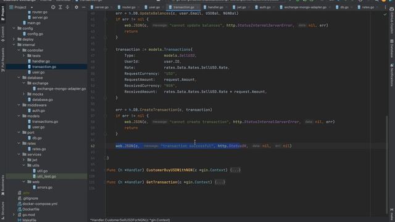Click the GetTransaction function name
Viewport: 395px width, 222px height.
click(x=162, y=183)
